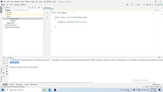This screenshot has height=92, width=163.
Task: Open the JetBrains Code With Me icon
Action: tap(161, 5)
